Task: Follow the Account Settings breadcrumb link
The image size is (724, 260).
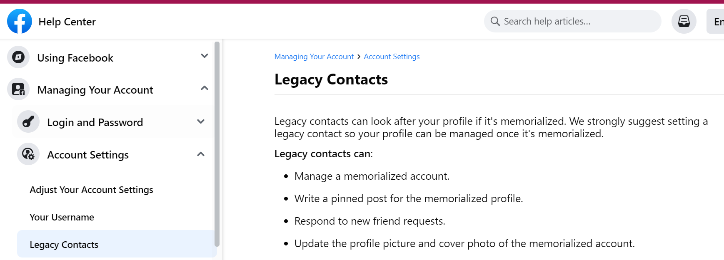Action: click(x=392, y=57)
